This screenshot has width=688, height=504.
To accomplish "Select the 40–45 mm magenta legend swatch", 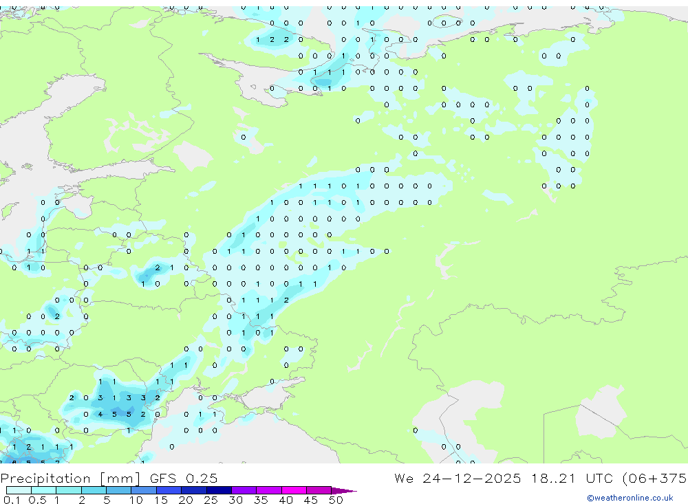I will coord(294,490).
